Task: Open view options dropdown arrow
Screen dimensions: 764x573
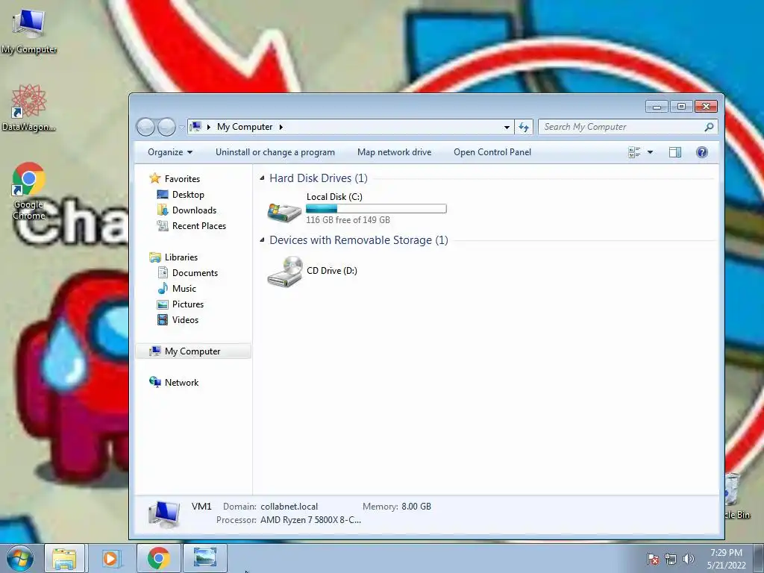Action: click(650, 152)
